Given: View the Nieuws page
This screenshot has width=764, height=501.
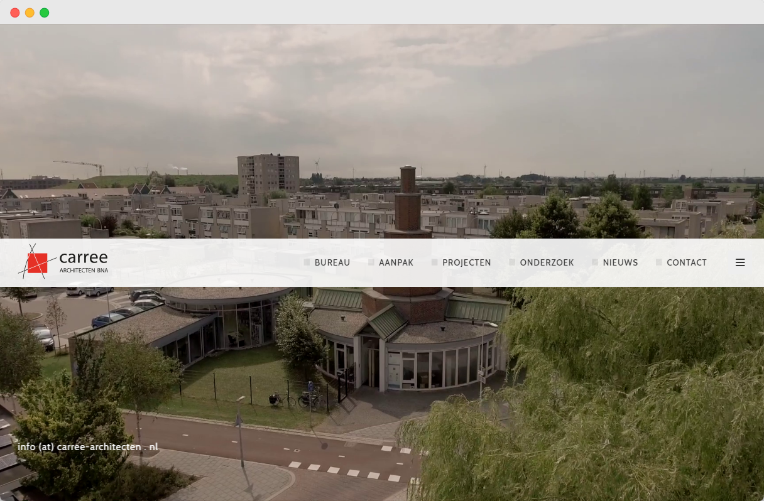Looking at the screenshot, I should (620, 262).
